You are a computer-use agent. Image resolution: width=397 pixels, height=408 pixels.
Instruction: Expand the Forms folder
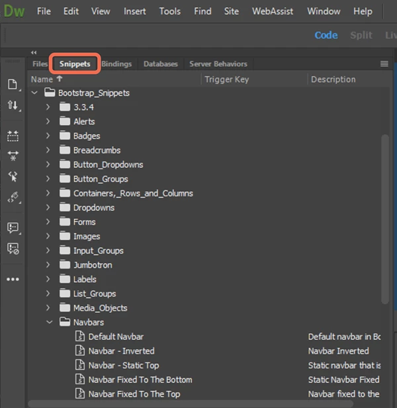click(48, 222)
